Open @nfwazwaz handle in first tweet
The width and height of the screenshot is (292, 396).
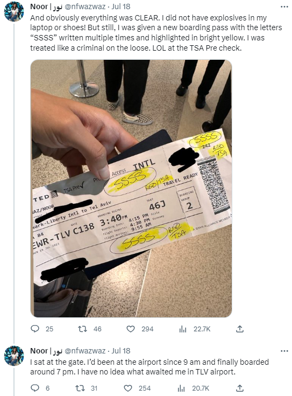pos(85,6)
